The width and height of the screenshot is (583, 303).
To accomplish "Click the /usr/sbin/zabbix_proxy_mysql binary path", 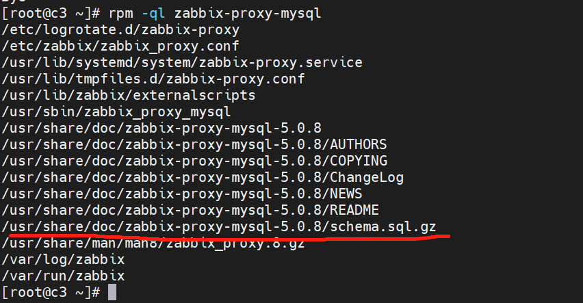I will coord(116,111).
